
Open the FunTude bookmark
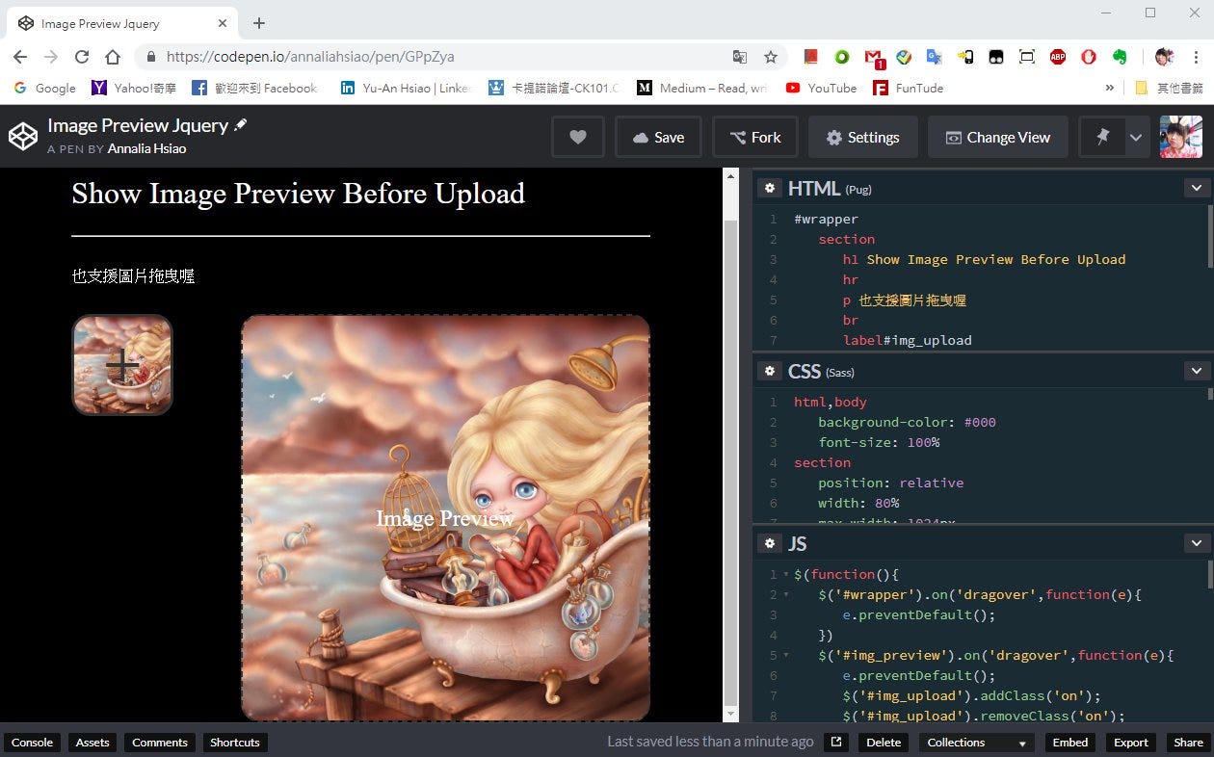pyautogui.click(x=908, y=88)
